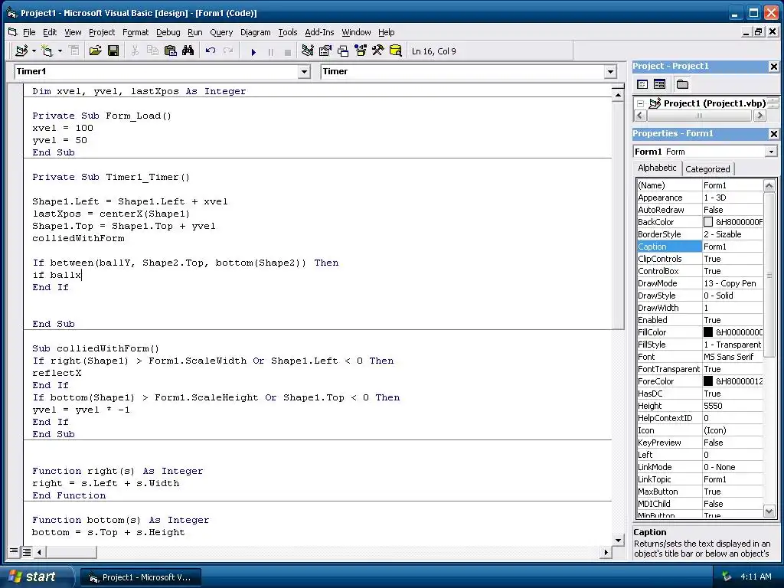The width and height of the screenshot is (784, 588).
Task: Open the Add-Ins menu
Action: pyautogui.click(x=319, y=32)
